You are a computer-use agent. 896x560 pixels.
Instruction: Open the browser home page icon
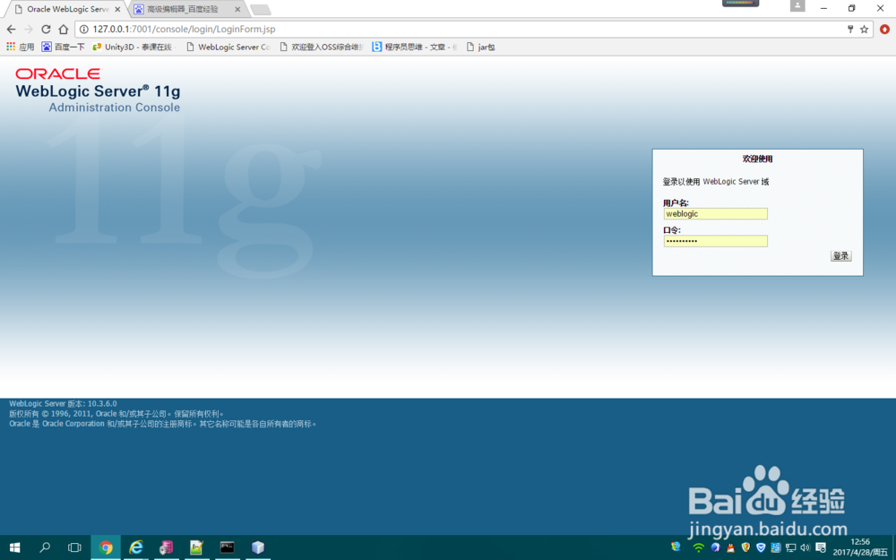pos(64,30)
